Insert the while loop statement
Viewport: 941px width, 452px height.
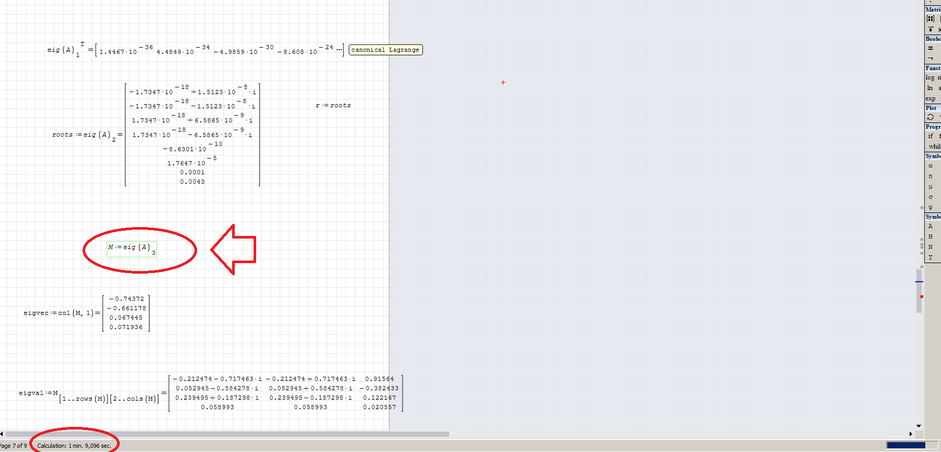tap(934, 146)
